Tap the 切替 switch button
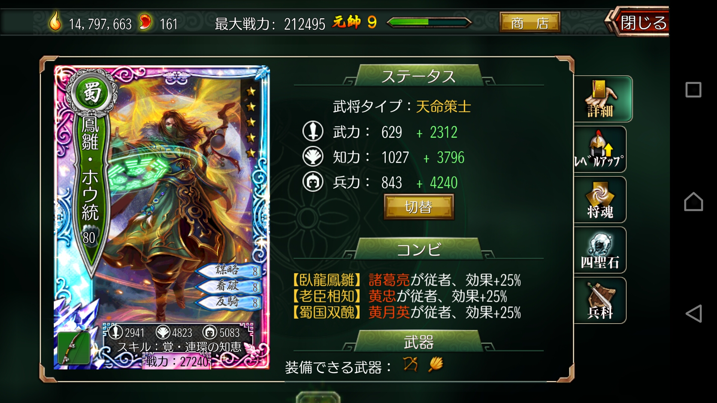This screenshot has width=717, height=403. tap(419, 207)
